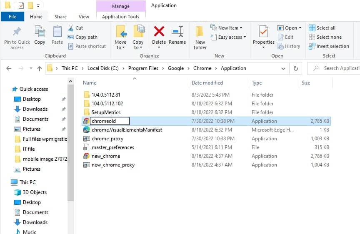The height and width of the screenshot is (234, 360).
Task: Create a New folder from the ribbon
Action: 200,38
